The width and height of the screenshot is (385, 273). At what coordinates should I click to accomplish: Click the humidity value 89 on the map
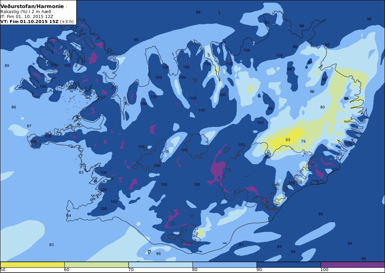(x=7, y=65)
